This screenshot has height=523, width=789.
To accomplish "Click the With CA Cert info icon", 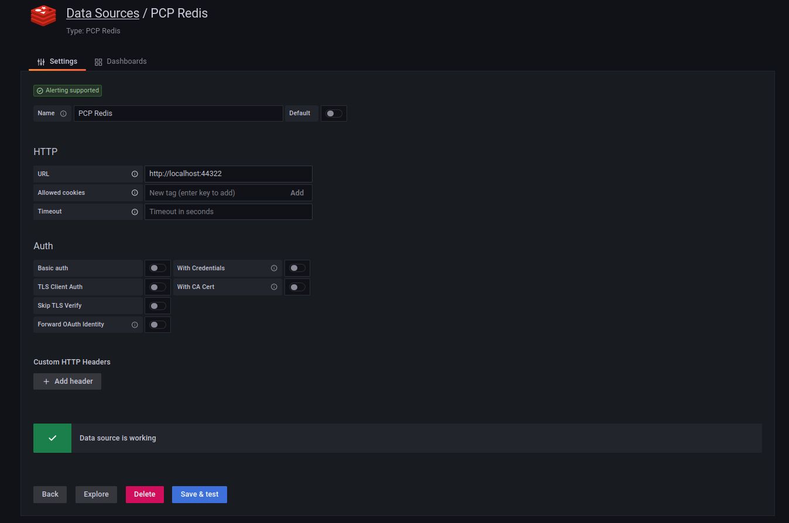I will tap(274, 287).
